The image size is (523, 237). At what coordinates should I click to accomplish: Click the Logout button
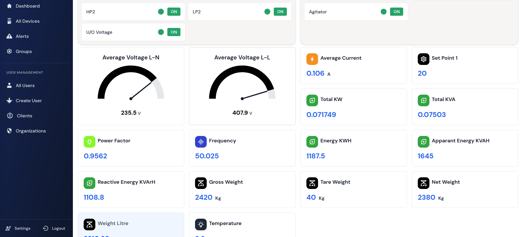click(54, 228)
